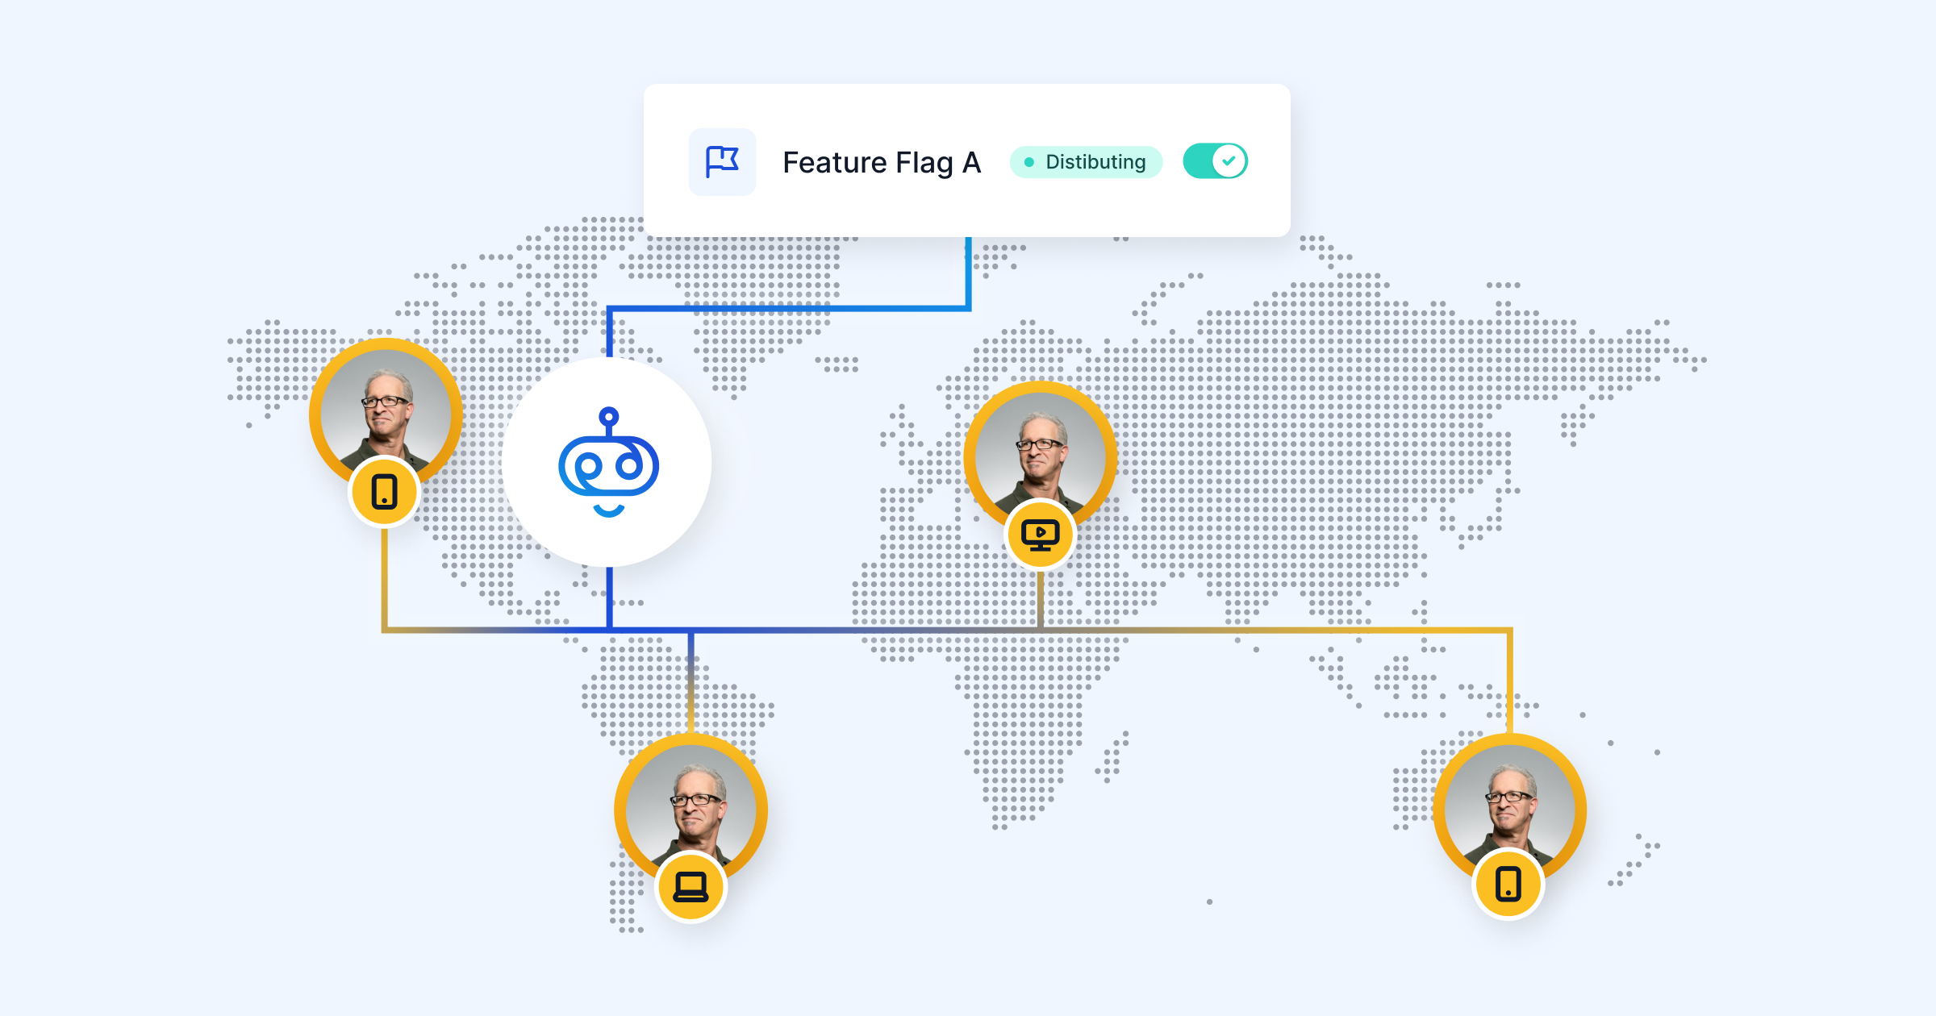Image resolution: width=1936 pixels, height=1016 pixels.
Task: Select the monitor icon under the center avatar
Action: (1041, 533)
